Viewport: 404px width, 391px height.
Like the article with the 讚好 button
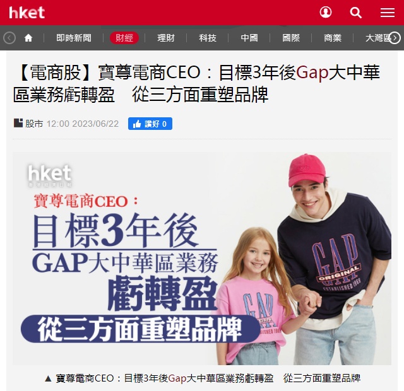[x=150, y=124]
